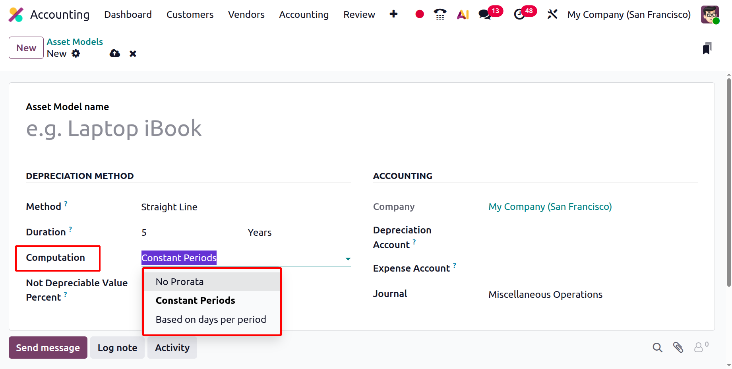Image resolution: width=732 pixels, height=369 pixels.
Task: Click the Send message button
Action: coord(48,348)
